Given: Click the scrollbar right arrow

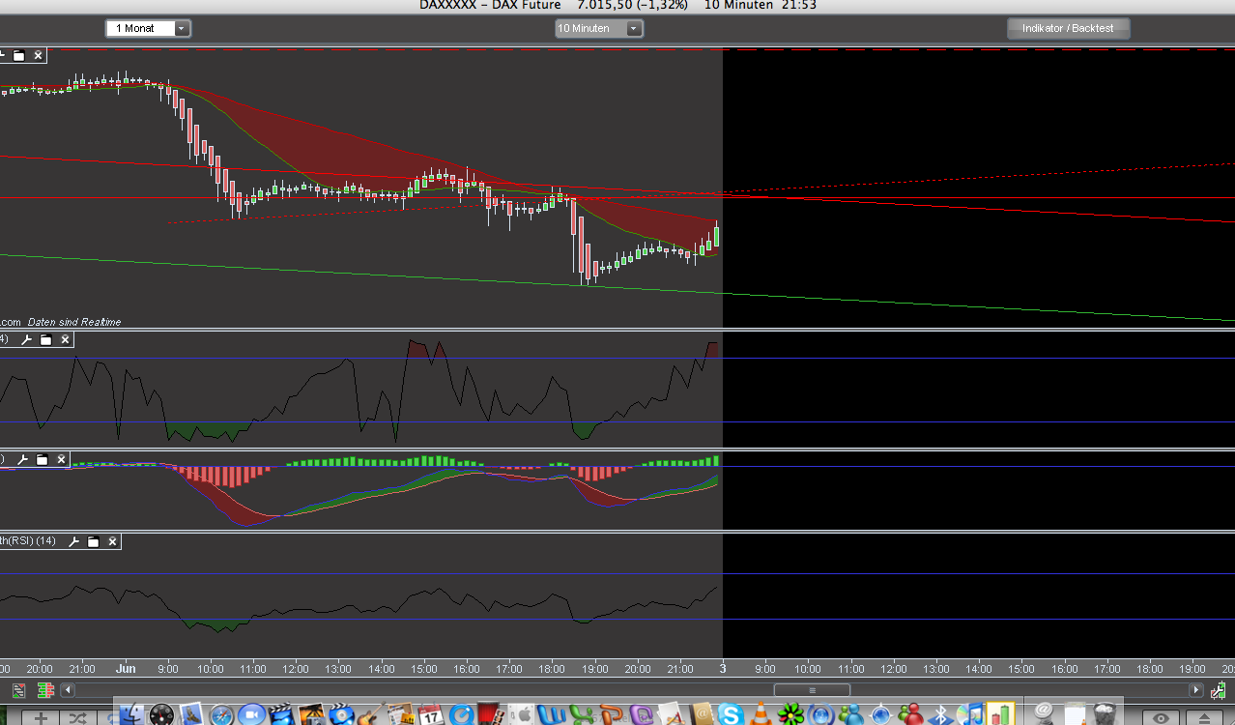Looking at the screenshot, I should 1196,690.
